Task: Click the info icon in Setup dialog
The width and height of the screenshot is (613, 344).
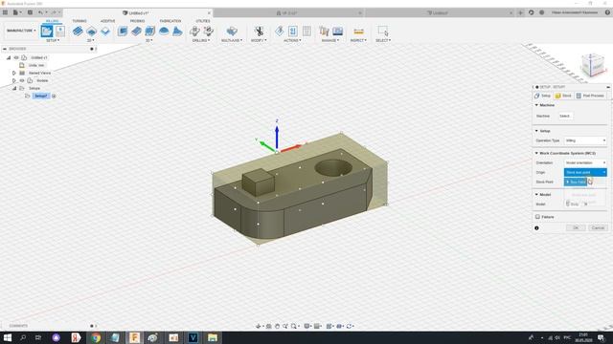Action: (536, 228)
